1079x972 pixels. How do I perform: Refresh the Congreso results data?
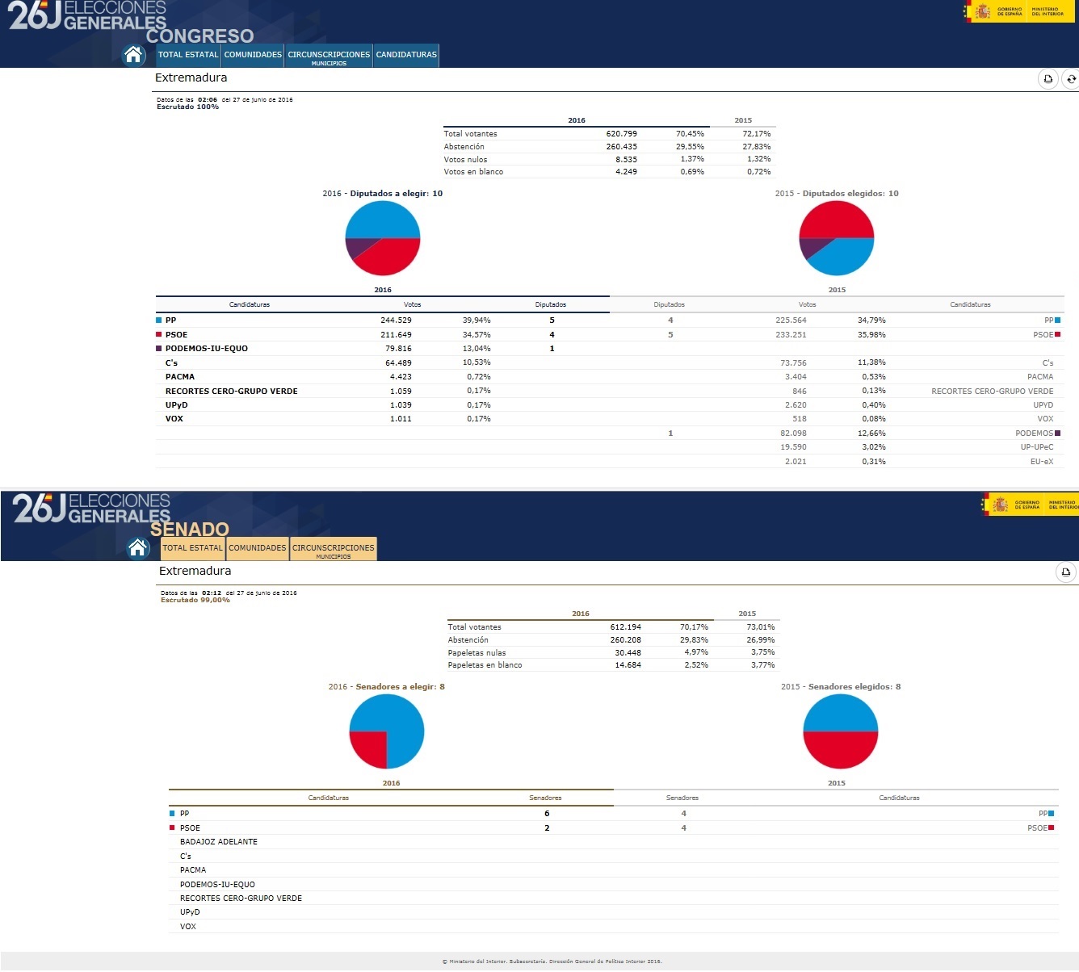(x=1071, y=79)
